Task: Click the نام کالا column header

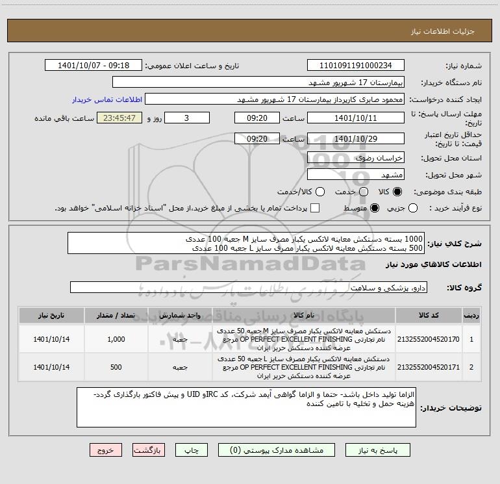Action: click(304, 315)
